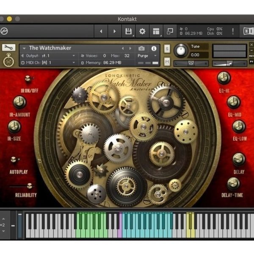This screenshot has height=254, width=254.
Task: Show instrument info with the i icon
Action: click(154, 48)
